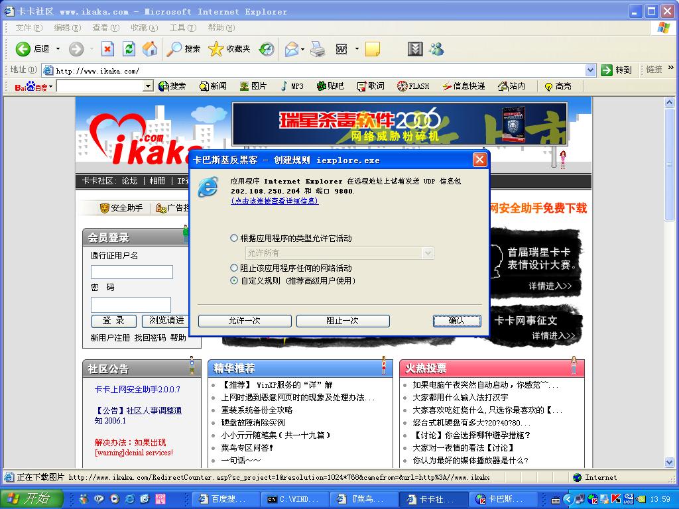Viewport: 679px width, 509px height.
Task: Click the 转到 Go button
Action: coord(616,70)
